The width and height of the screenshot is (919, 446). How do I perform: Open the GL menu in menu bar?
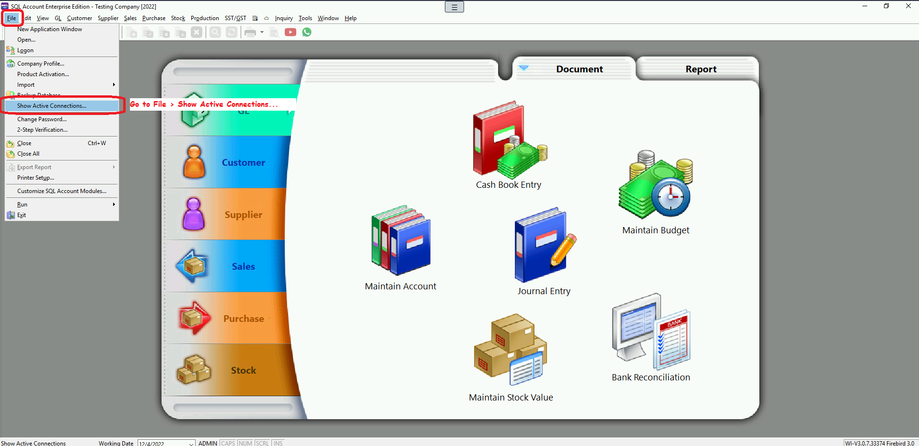click(x=58, y=18)
